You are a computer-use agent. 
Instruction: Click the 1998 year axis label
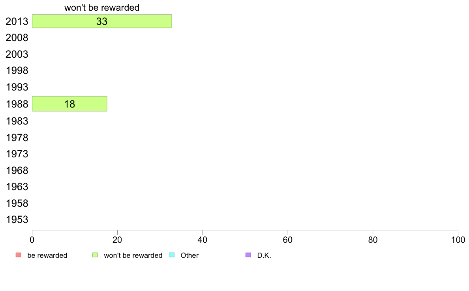[17, 71]
